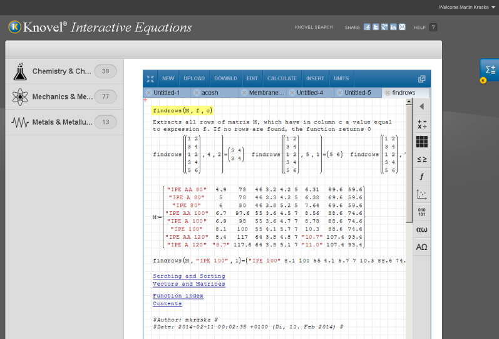
Task: Open the pop-out window icon
Action: [421, 79]
